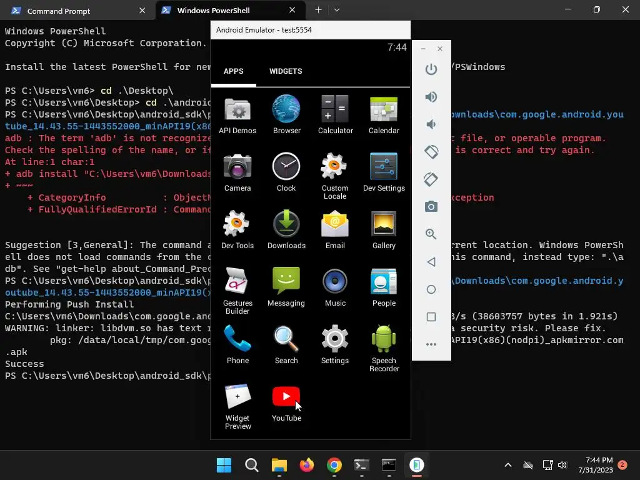The image size is (640, 480).
Task: Switch to the WIDGETS tab
Action: (286, 71)
